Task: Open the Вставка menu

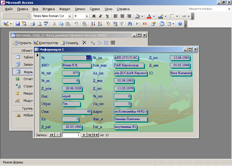Action: [48, 9]
